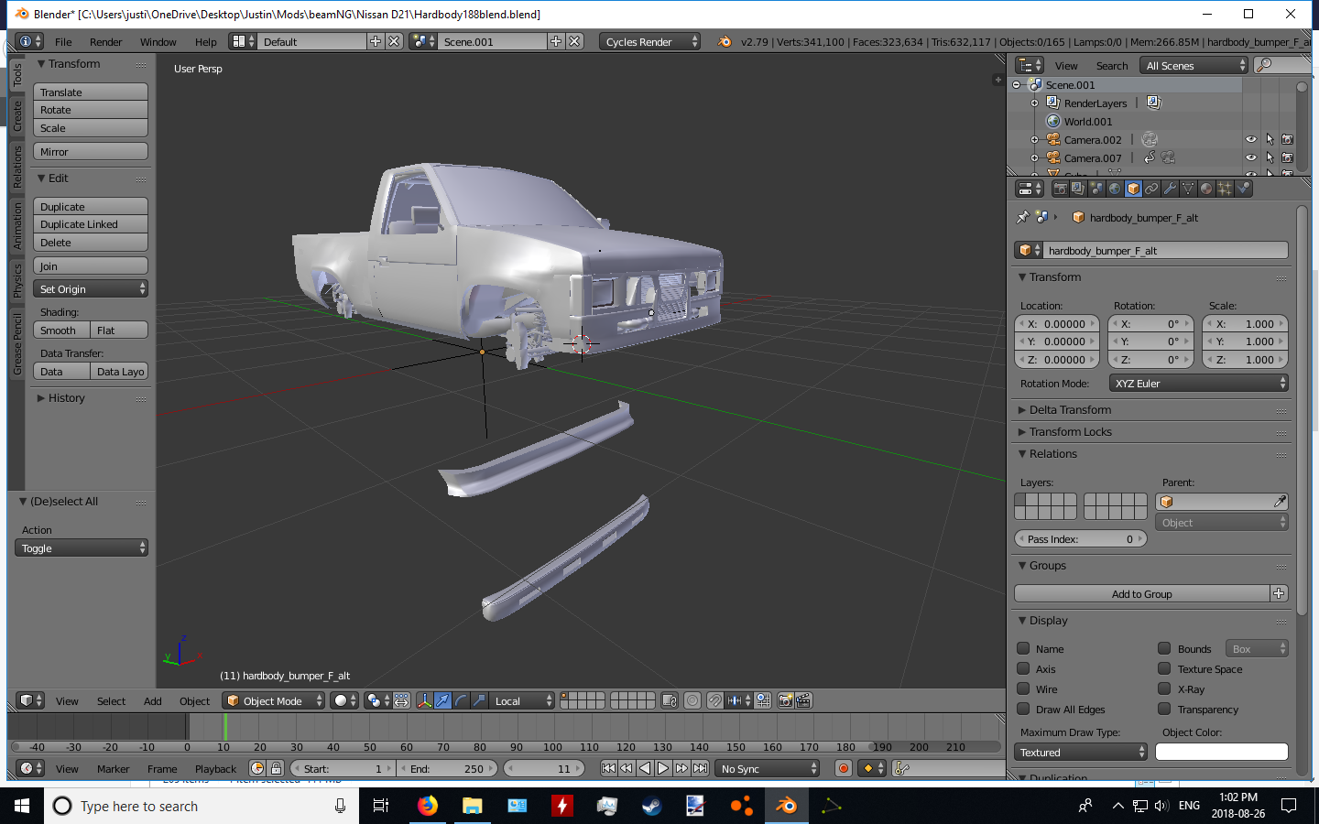Toggle automatic keyframe record button
The image size is (1319, 824).
click(x=844, y=768)
